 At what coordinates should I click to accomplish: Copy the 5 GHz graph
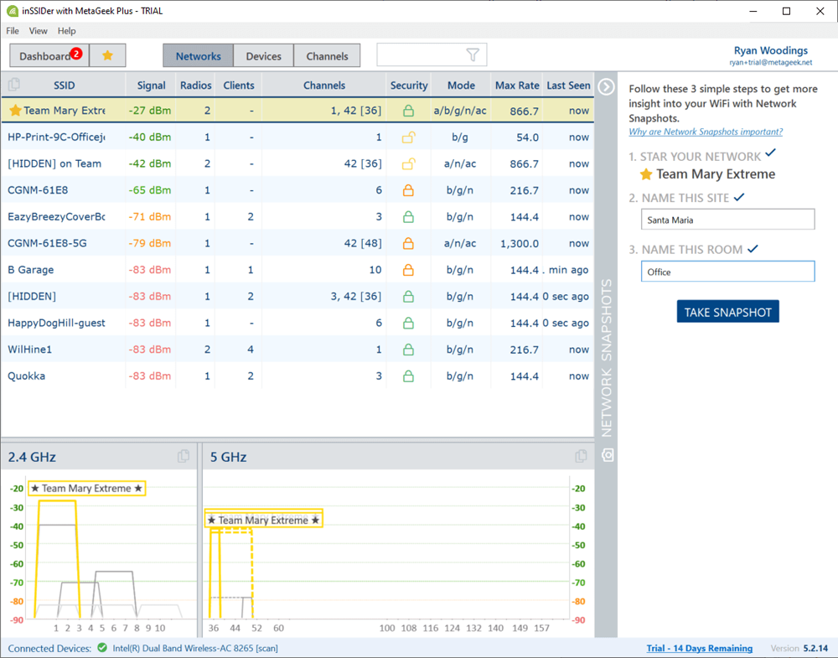click(581, 457)
